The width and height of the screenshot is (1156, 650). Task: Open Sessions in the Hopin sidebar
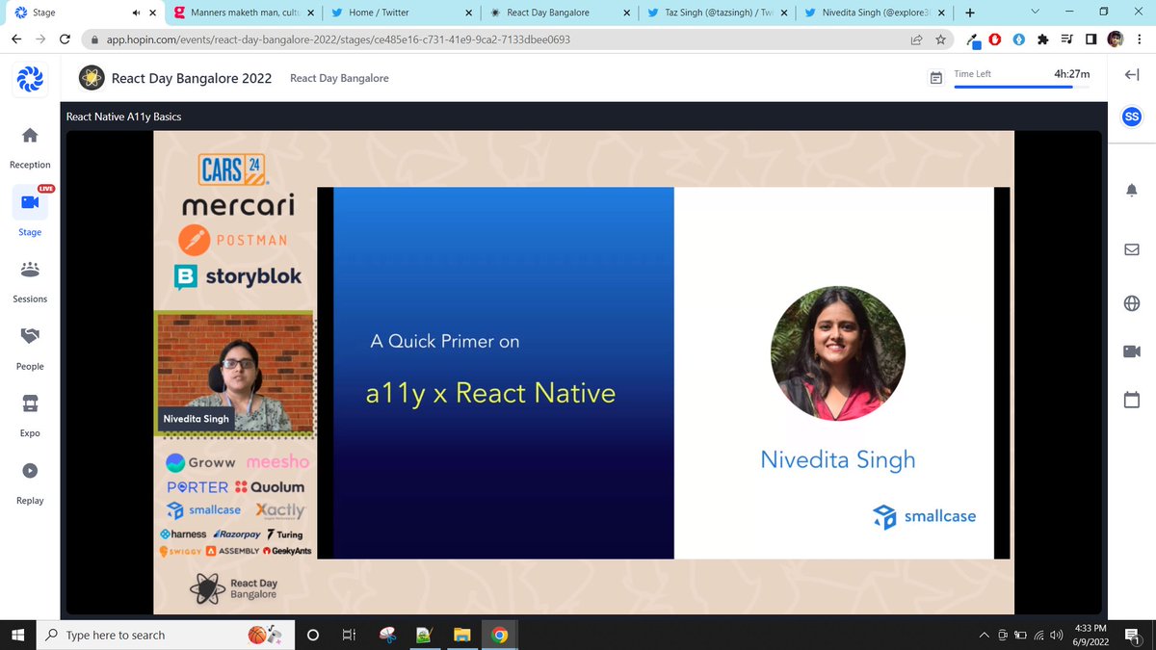pos(30,269)
